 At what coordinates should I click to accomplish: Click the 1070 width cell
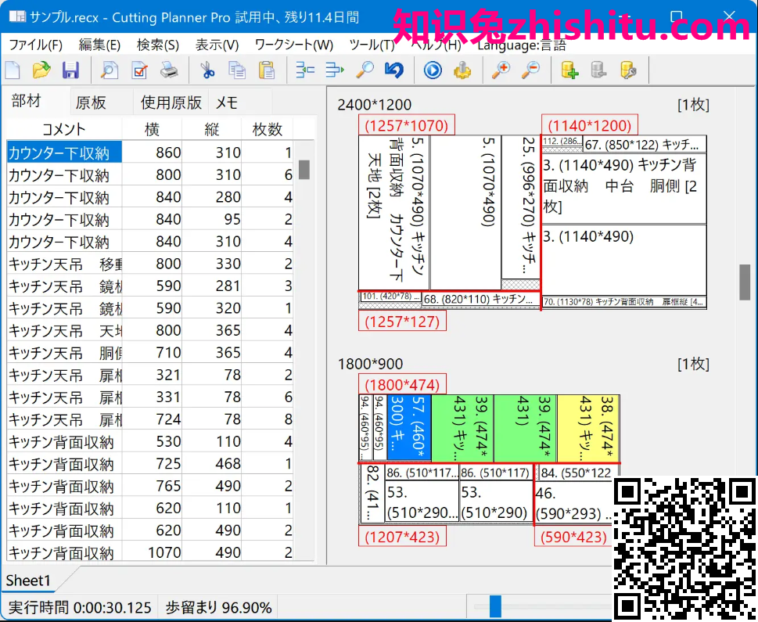pos(152,552)
